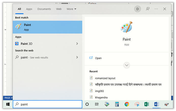Image resolution: width=176 pixels, height=111 pixels.
Task: Click the search box containing paint
Action: [47, 104]
